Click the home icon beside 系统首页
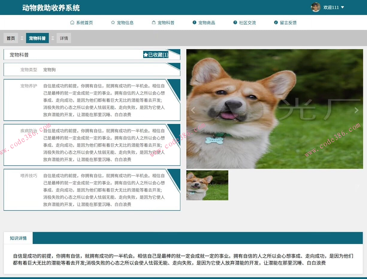 (x=72, y=22)
